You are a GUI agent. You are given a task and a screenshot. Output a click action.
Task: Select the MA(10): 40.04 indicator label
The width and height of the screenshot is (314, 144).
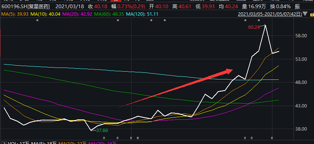[x=45, y=14]
